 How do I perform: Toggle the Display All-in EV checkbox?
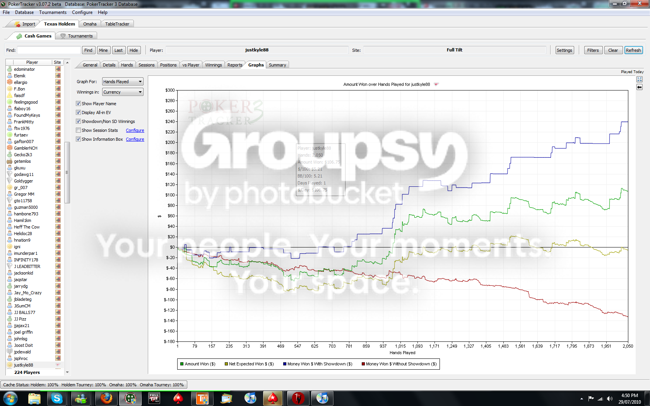78,113
